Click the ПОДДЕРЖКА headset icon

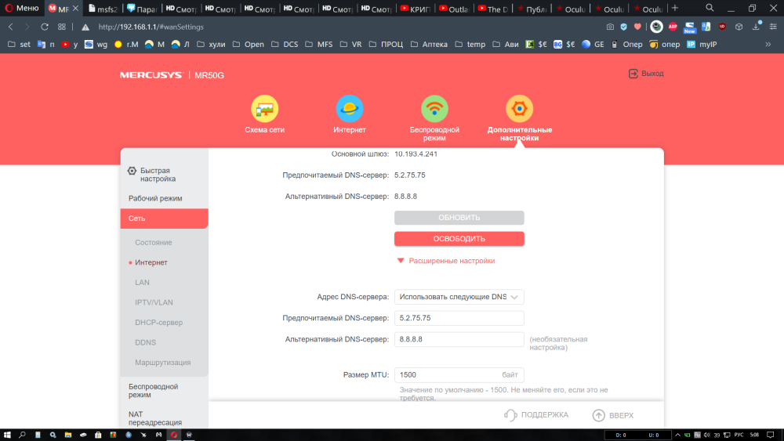pos(510,415)
